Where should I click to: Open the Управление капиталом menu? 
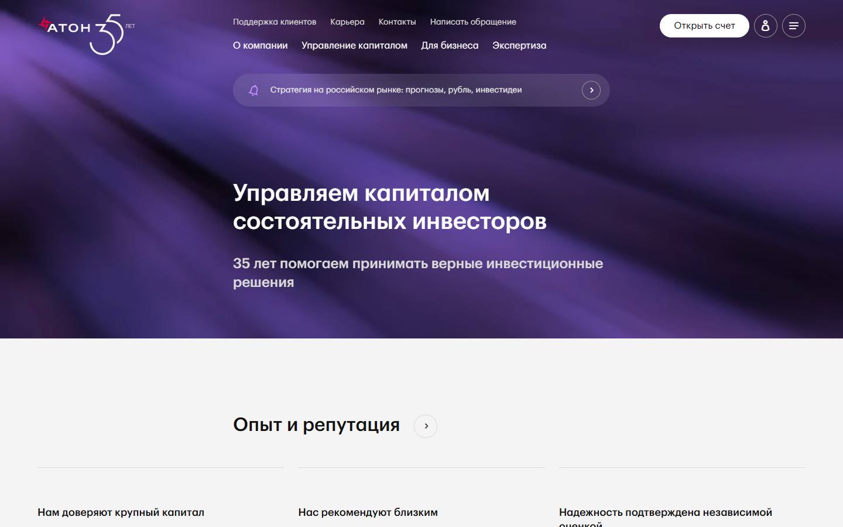pos(354,45)
